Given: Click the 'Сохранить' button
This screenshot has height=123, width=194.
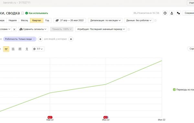Looking at the screenshot, I should 188,13.
